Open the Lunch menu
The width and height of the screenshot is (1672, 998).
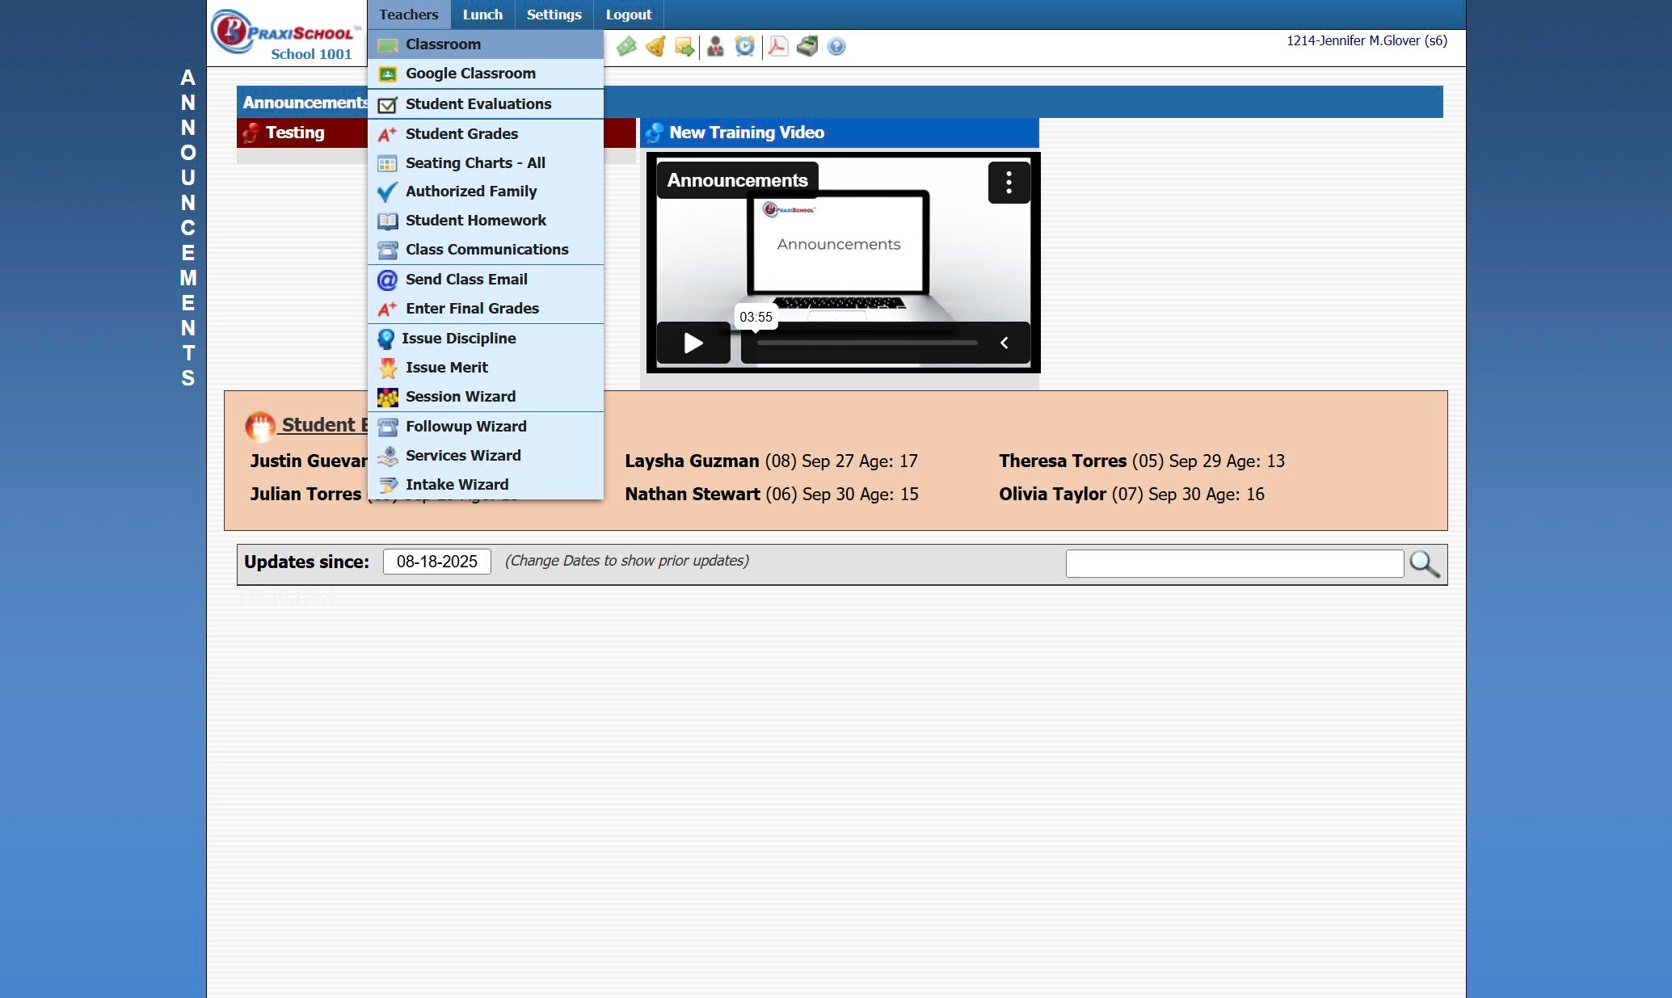[x=482, y=15]
